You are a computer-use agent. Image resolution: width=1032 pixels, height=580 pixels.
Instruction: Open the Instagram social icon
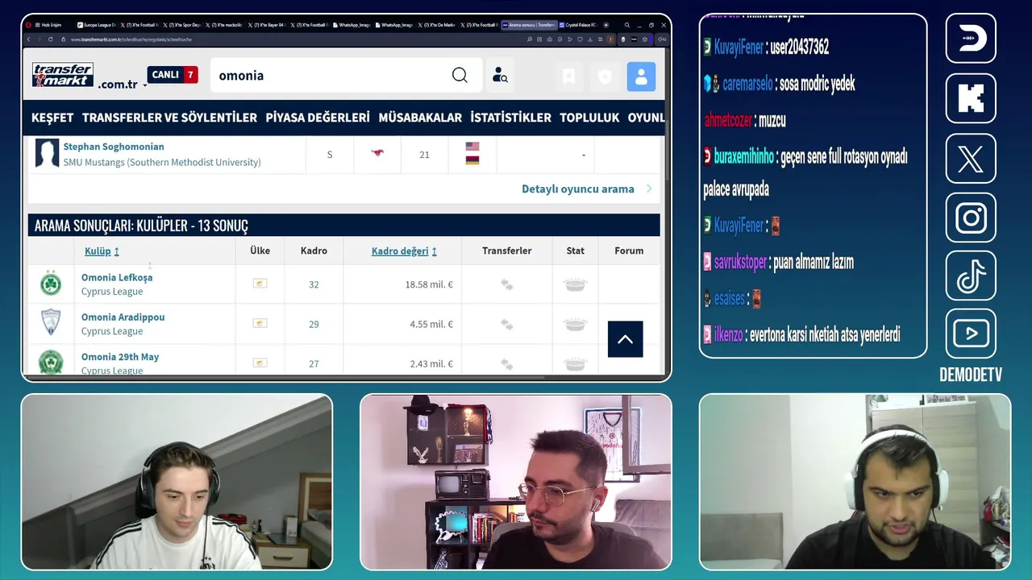point(971,217)
